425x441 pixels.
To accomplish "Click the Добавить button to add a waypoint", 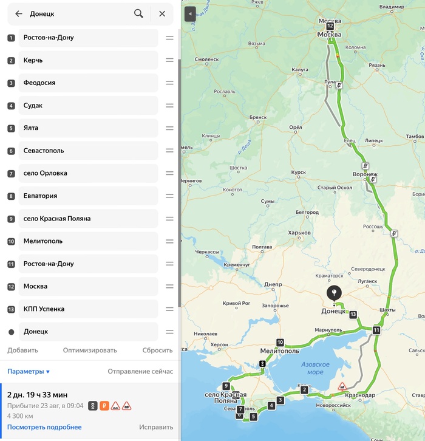I will [x=22, y=350].
